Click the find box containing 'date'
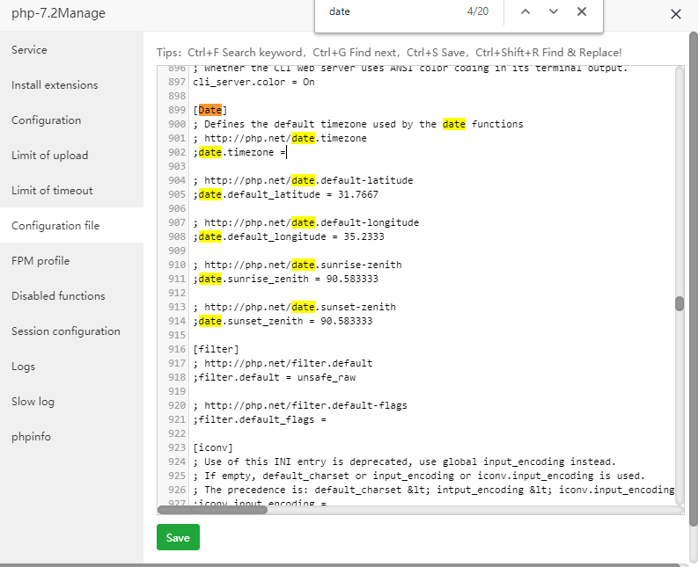Image resolution: width=698 pixels, height=567 pixels. (387, 12)
